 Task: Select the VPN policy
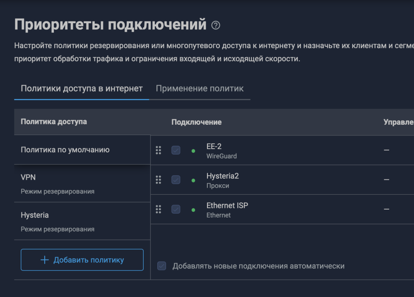(82, 184)
